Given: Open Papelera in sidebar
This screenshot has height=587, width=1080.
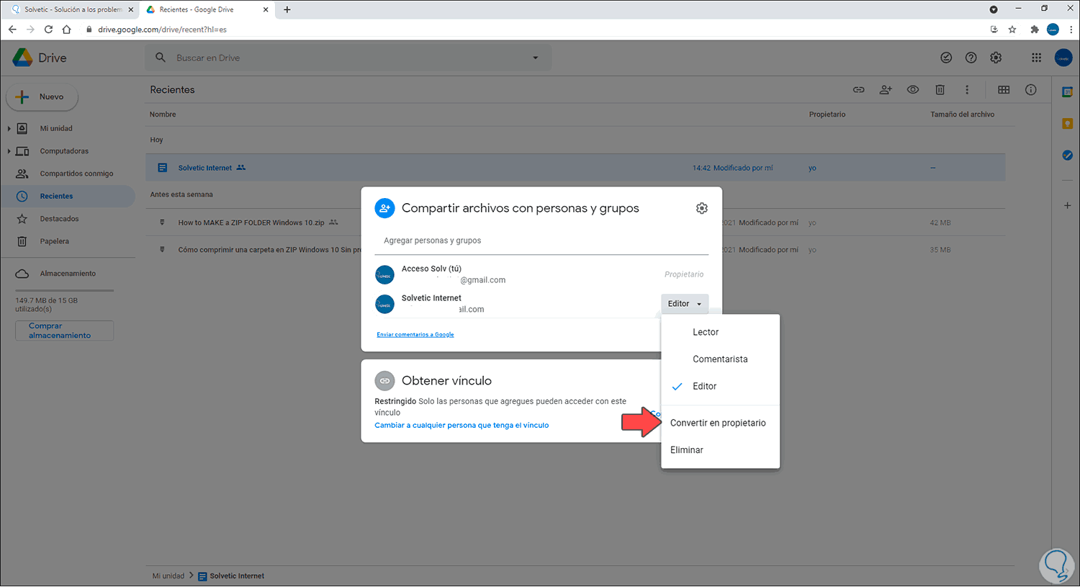Looking at the screenshot, I should coord(54,241).
